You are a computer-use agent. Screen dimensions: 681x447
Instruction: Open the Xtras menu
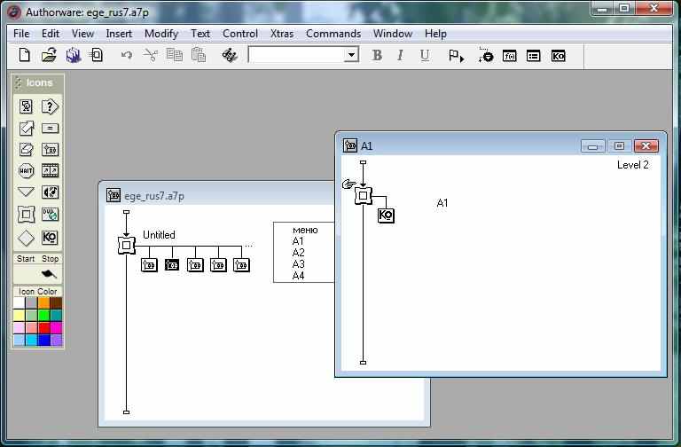282,34
